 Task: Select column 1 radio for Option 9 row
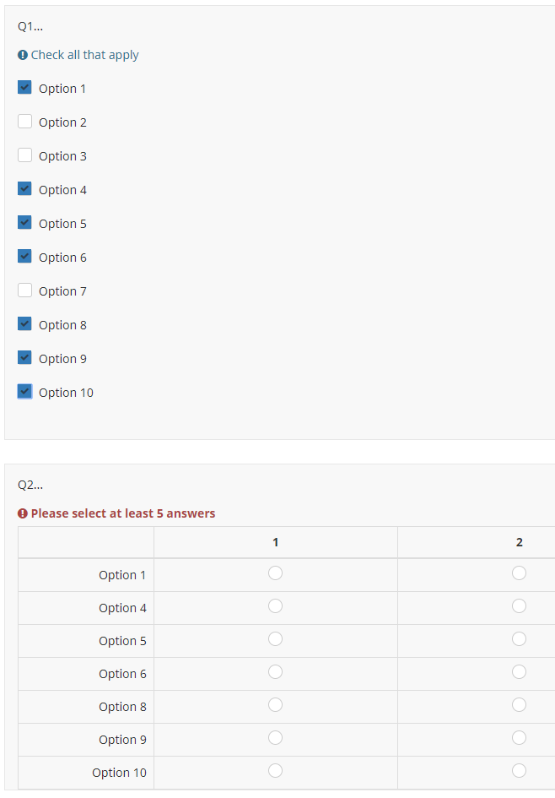click(x=275, y=738)
